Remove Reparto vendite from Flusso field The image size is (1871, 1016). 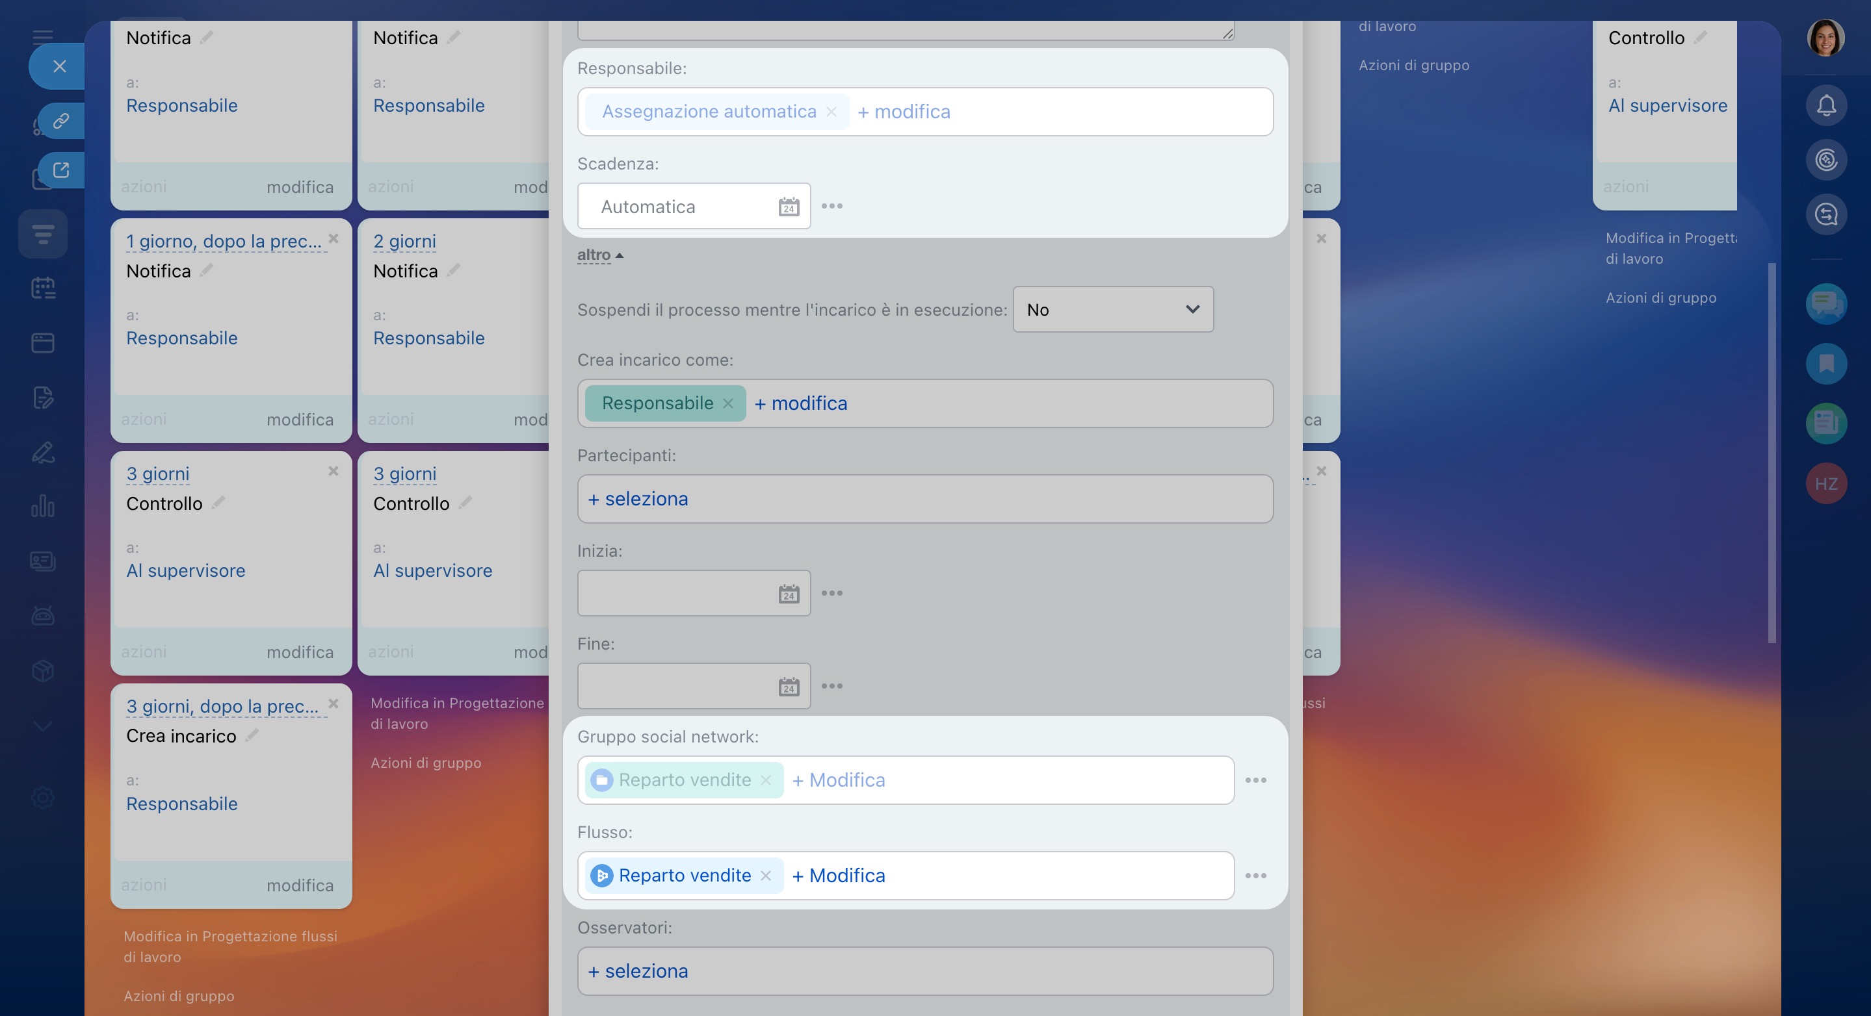(766, 876)
